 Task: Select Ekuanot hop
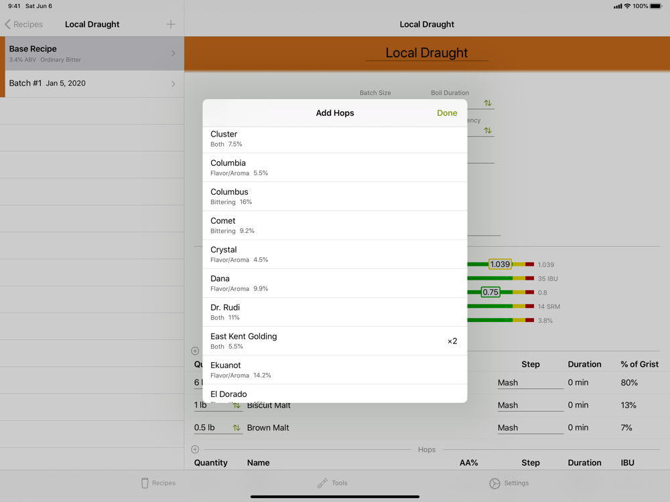pos(334,370)
